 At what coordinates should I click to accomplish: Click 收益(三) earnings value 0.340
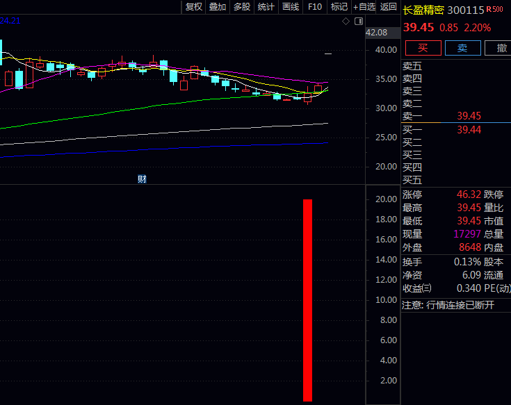coord(469,288)
